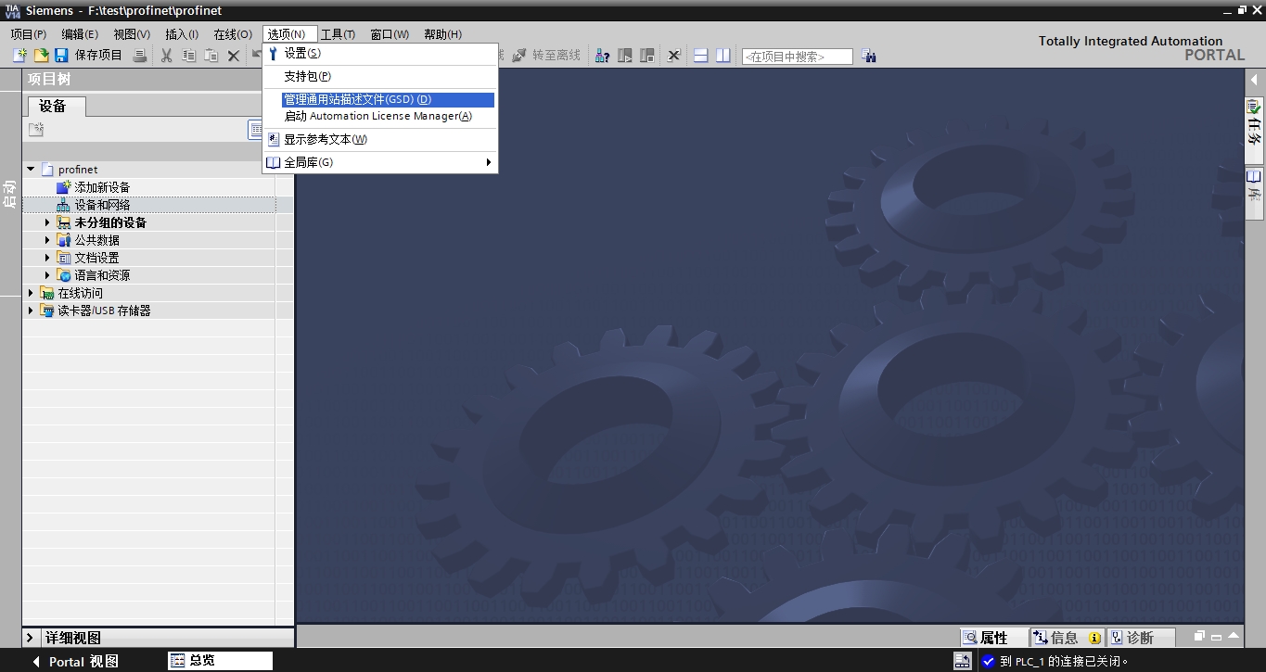Click the Delete X toolbar icon
This screenshot has height=672, width=1266.
pos(234,56)
